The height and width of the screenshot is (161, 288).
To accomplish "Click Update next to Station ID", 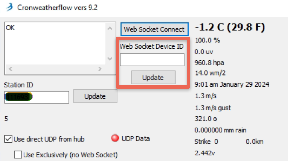I will [95, 96].
